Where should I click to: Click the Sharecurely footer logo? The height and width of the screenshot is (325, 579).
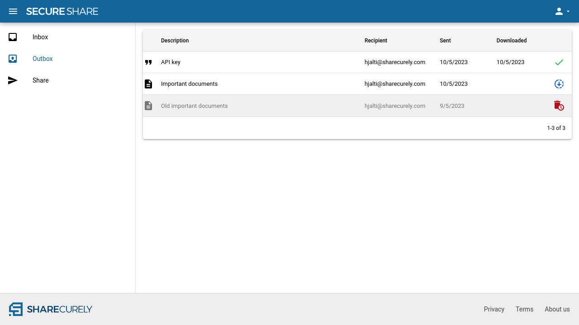pos(51,309)
